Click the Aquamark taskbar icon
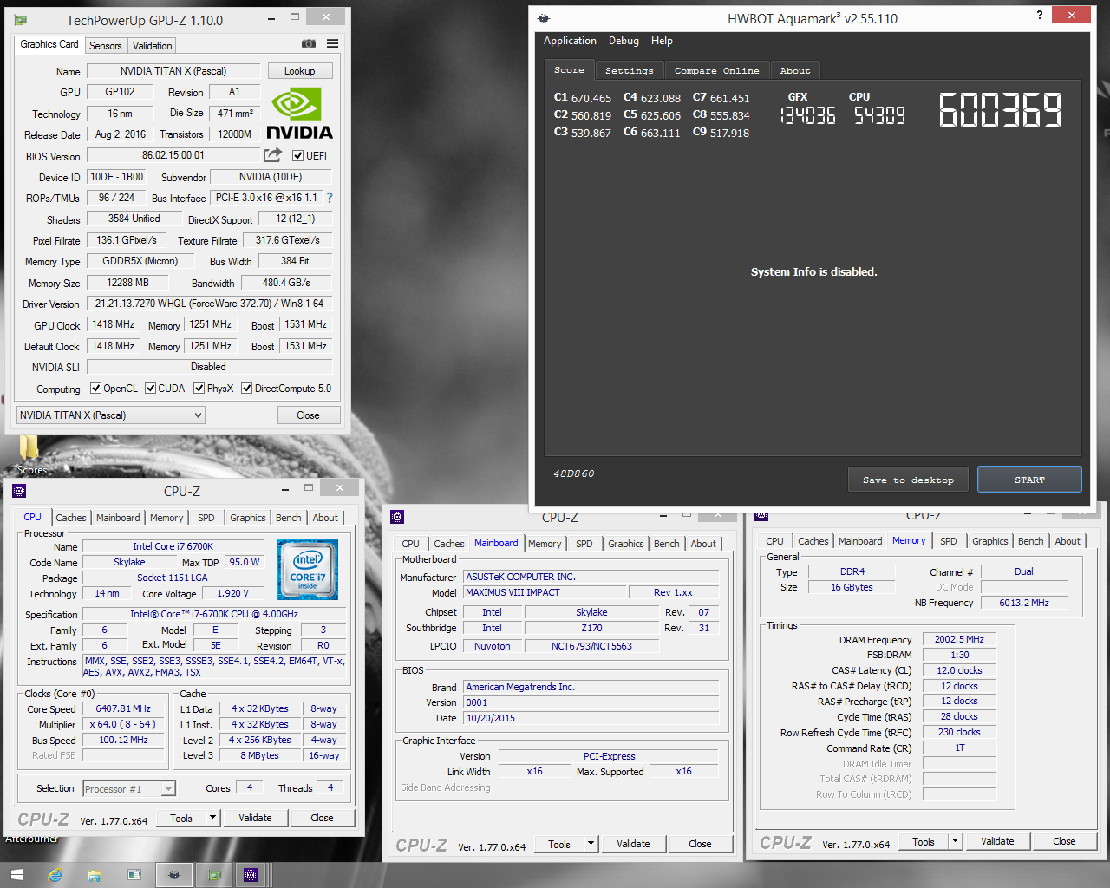This screenshot has width=1110, height=888. (x=173, y=875)
